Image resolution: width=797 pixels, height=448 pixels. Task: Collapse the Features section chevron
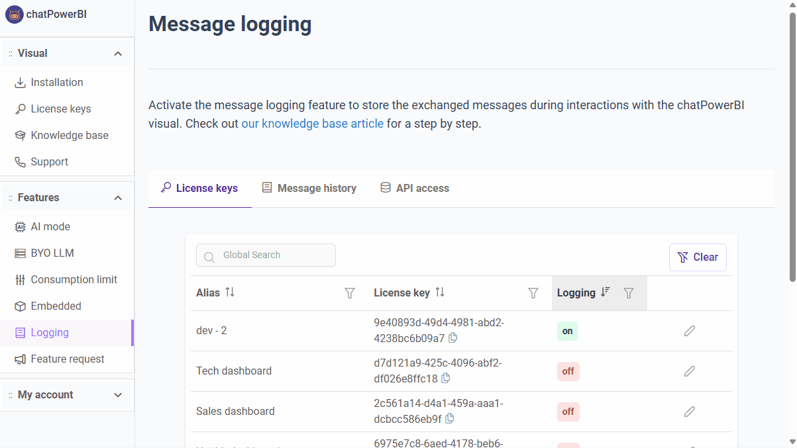coord(118,198)
